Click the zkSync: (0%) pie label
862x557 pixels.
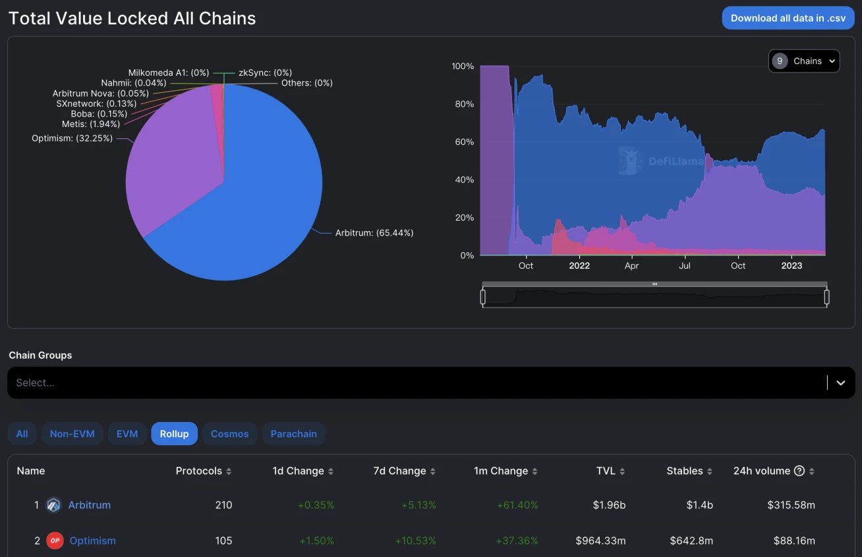pos(265,72)
